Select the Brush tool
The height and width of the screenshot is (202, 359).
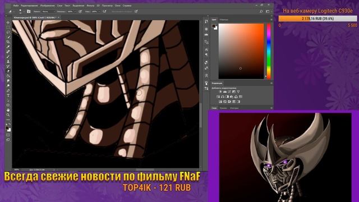click(x=8, y=57)
